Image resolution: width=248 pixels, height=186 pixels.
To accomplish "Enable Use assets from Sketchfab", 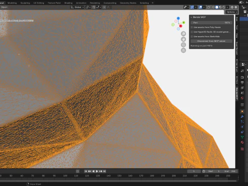I will click(x=192, y=37).
